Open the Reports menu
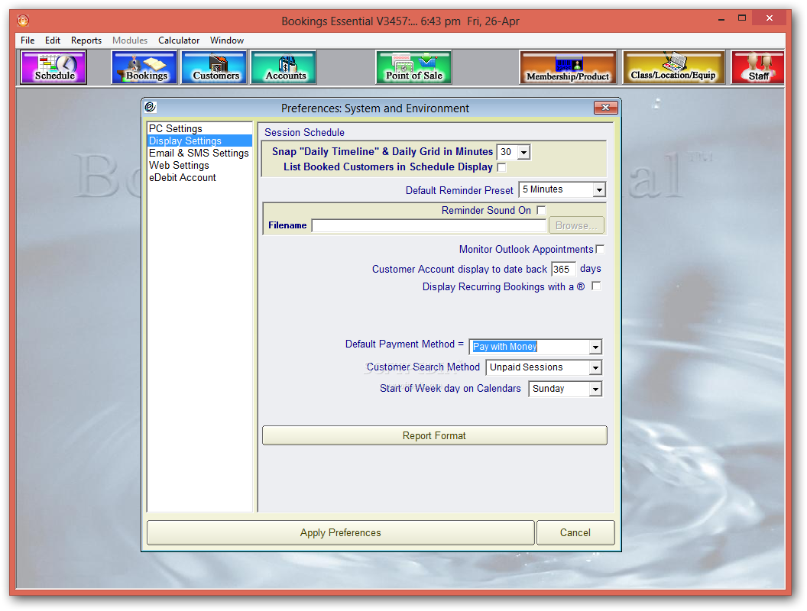Viewport: 807px width, 611px height. click(86, 40)
